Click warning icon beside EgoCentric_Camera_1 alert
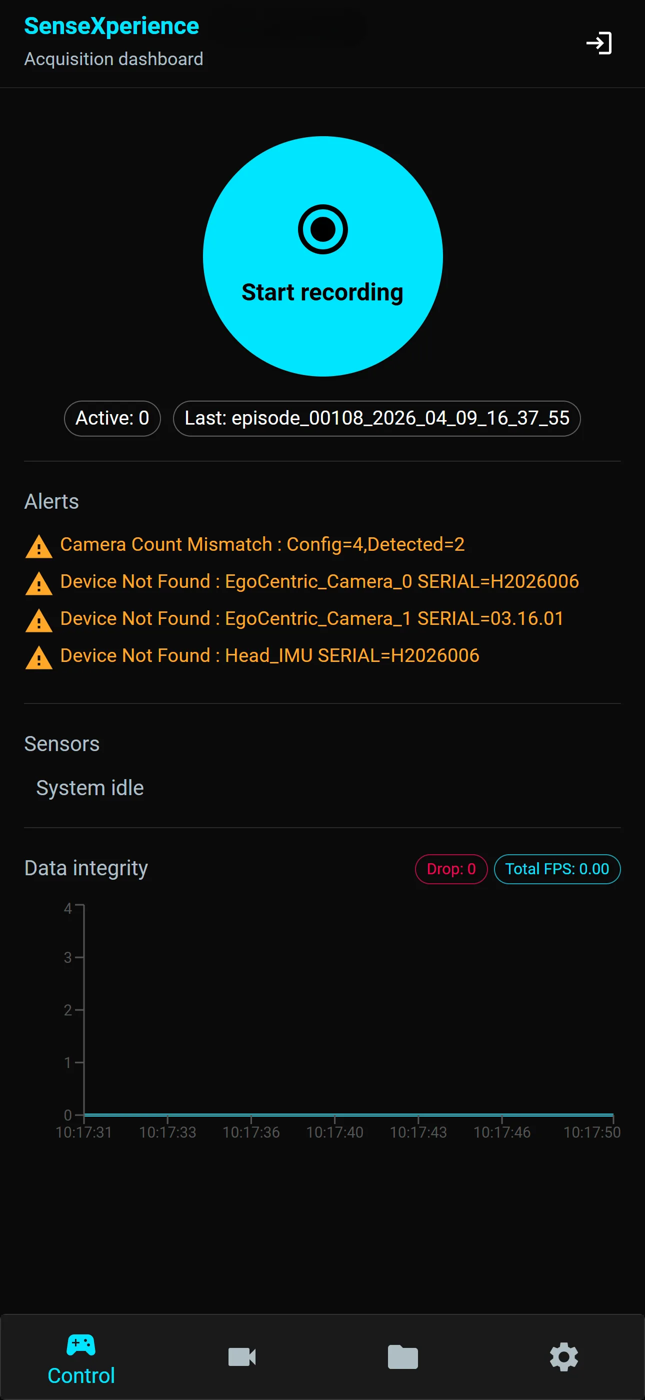Image resolution: width=645 pixels, height=1400 pixels. [39, 620]
